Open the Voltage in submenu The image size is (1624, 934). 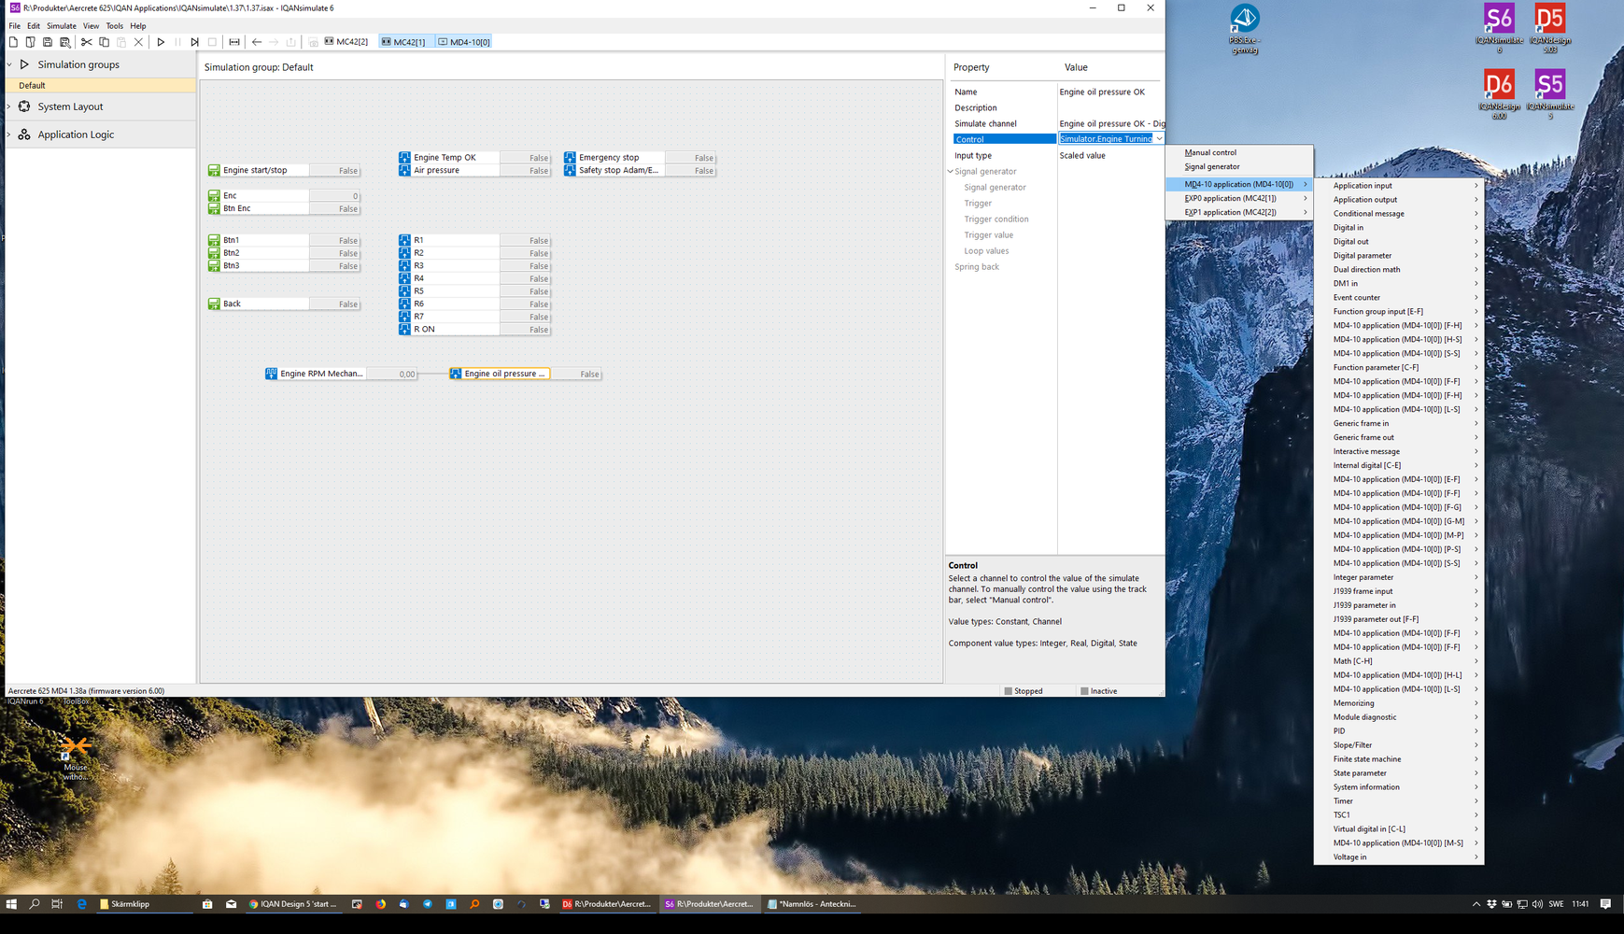point(1399,857)
